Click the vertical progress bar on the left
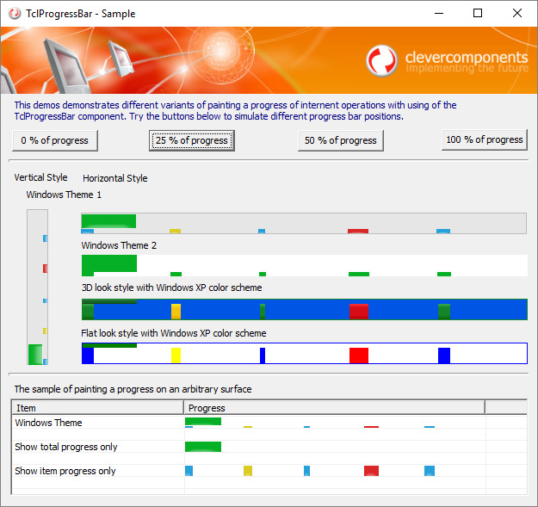 [x=36, y=288]
